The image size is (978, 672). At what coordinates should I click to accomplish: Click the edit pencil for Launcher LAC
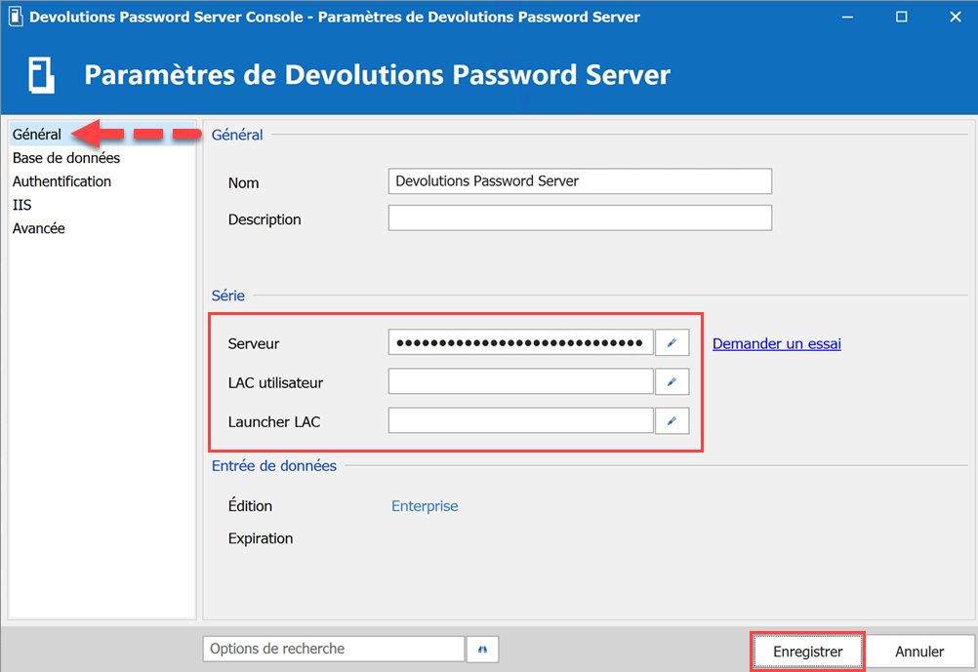coord(672,420)
